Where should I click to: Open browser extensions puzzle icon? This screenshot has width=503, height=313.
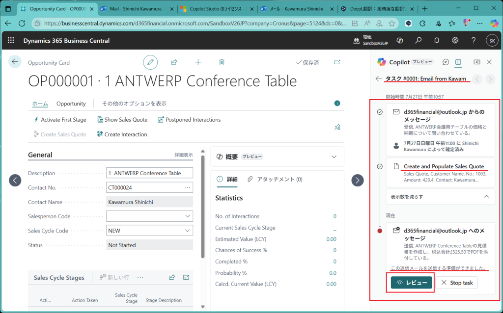422,23
